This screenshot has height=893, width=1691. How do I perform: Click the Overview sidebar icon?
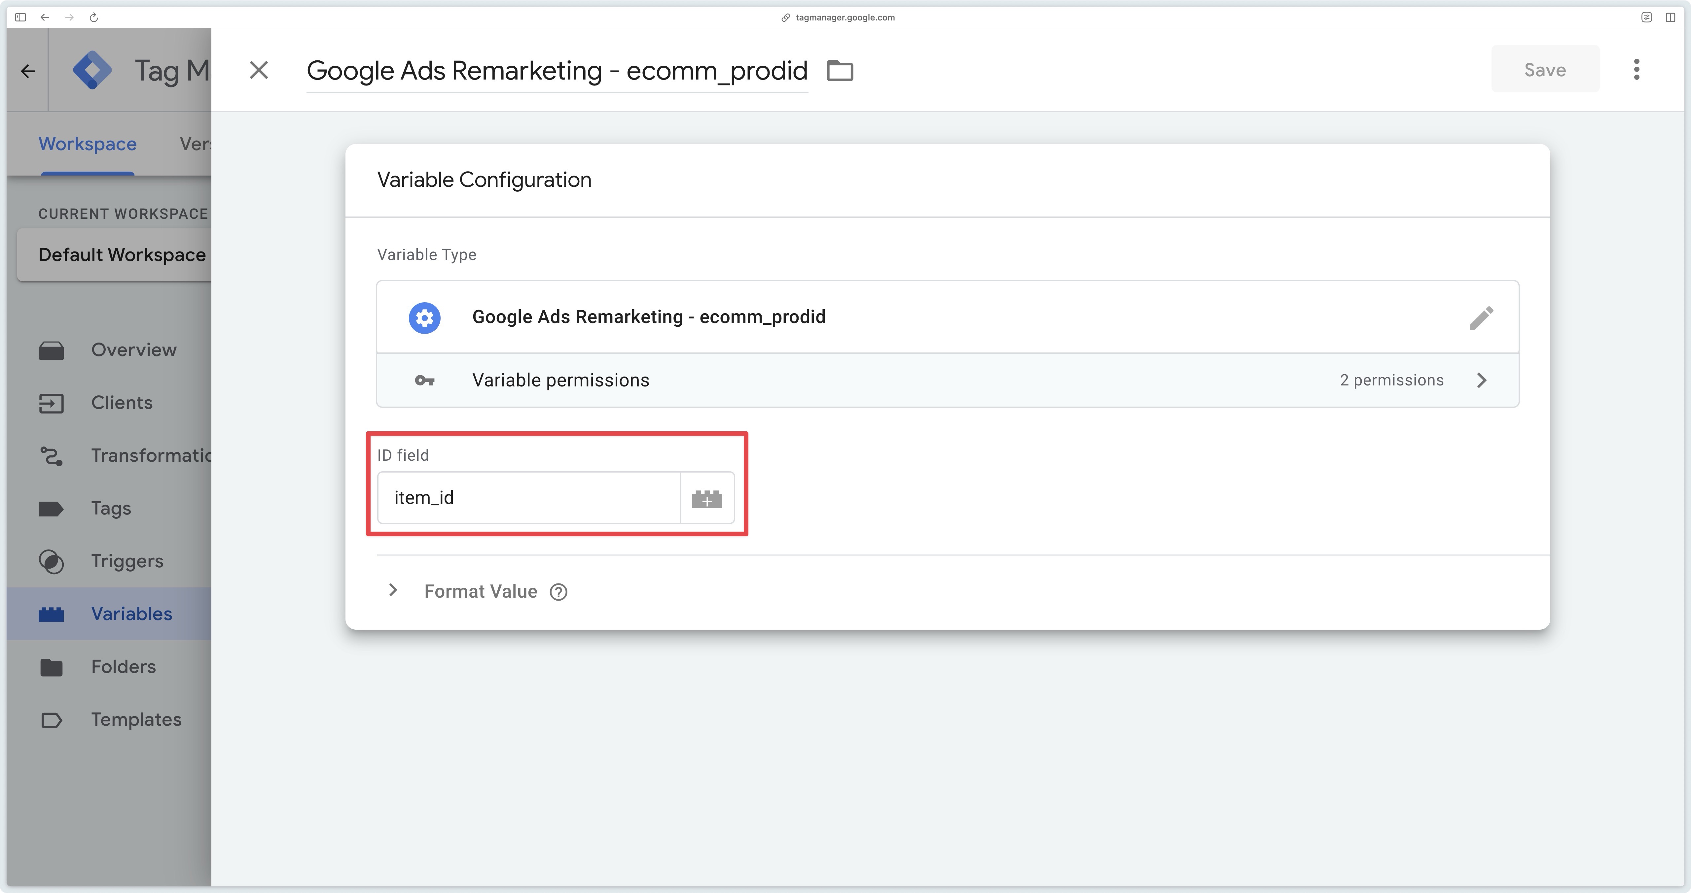(51, 350)
